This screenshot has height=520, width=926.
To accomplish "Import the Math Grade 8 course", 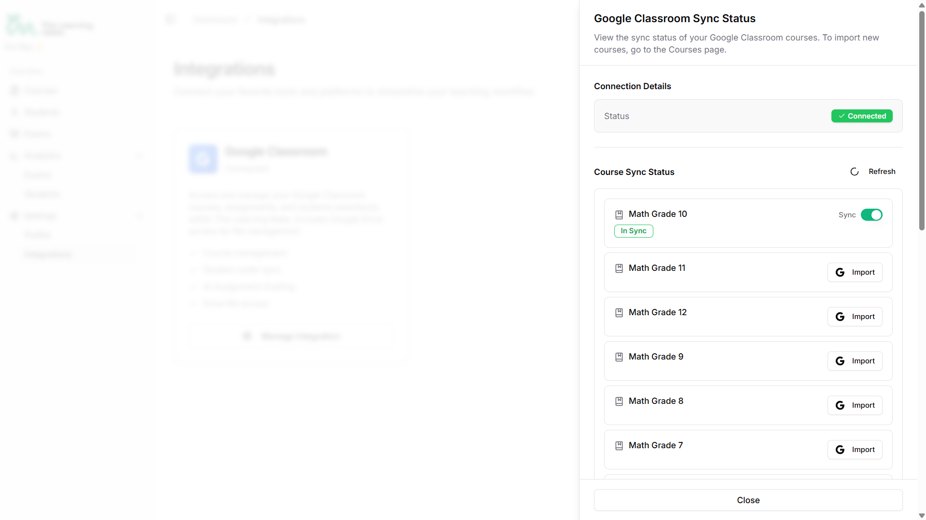I will [x=855, y=405].
